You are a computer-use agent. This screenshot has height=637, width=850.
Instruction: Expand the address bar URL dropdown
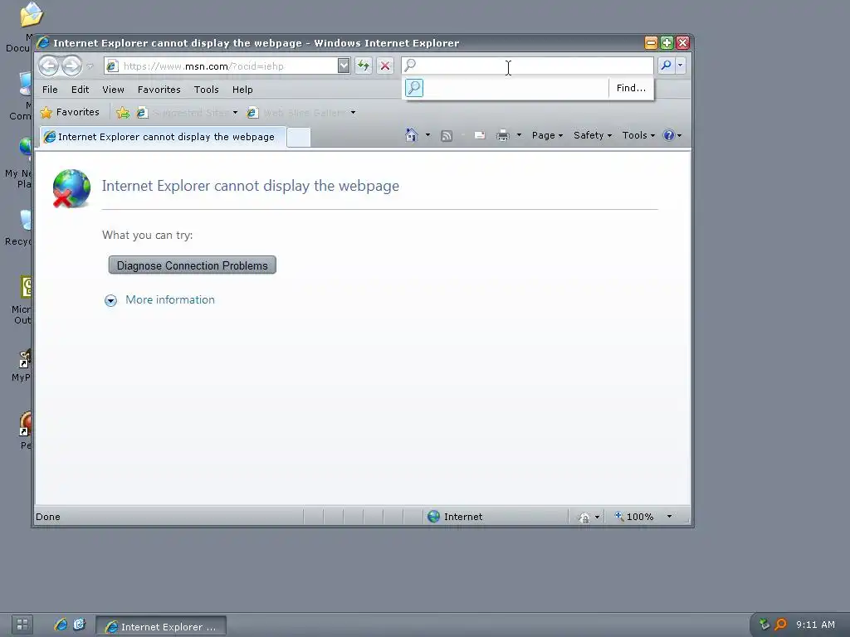344,66
